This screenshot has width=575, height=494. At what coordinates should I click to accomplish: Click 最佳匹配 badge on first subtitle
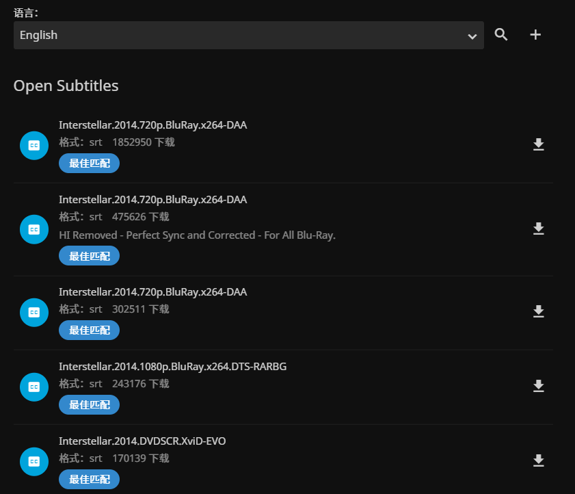pos(90,163)
